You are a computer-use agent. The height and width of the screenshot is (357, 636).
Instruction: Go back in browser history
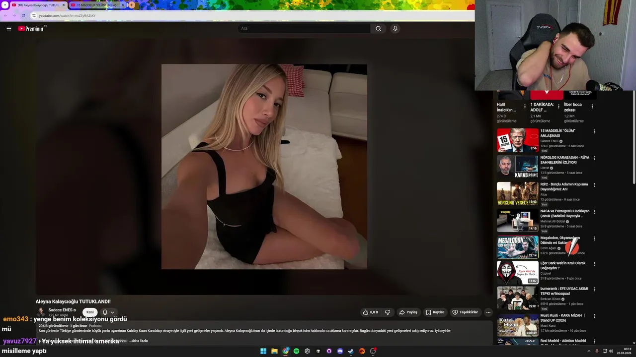coord(6,15)
